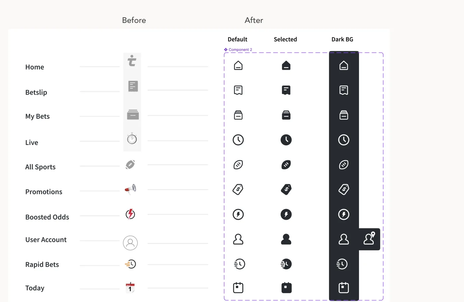
Task: Select the Default outline football icon
Action: [238, 165]
